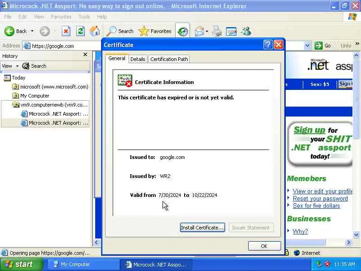Viewport: 361px width, 271px height.
Task: Open the microsoft (www.microsoft.com) history folder
Action: pyautogui.click(x=50, y=87)
